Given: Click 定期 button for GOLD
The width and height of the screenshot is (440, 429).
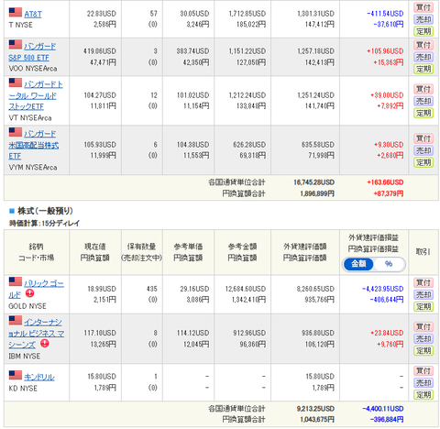Looking at the screenshot, I should pos(423,306).
